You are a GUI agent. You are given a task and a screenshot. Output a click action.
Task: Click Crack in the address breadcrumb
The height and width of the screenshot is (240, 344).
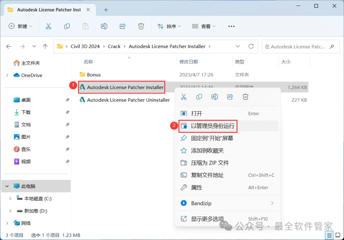click(114, 46)
